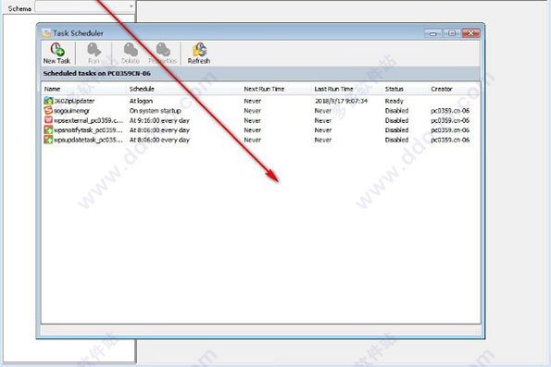Click the 'At logon' schedule cell
551x367 pixels.
pyautogui.click(x=141, y=101)
